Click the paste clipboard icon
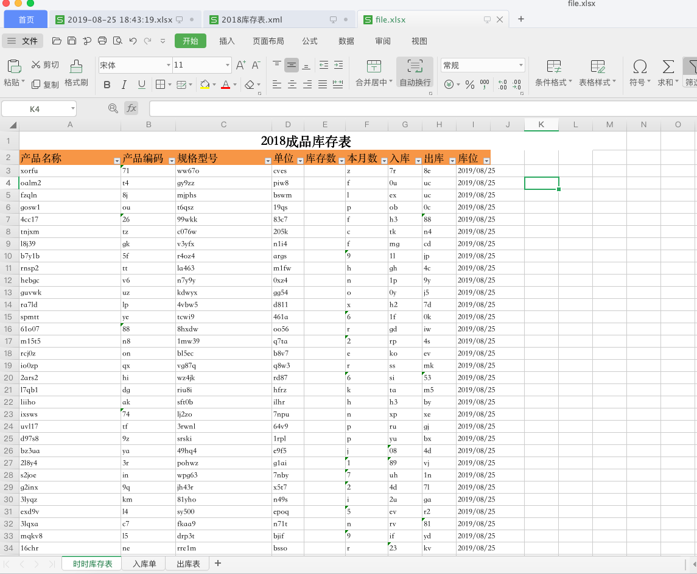The image size is (697, 574). [14, 66]
